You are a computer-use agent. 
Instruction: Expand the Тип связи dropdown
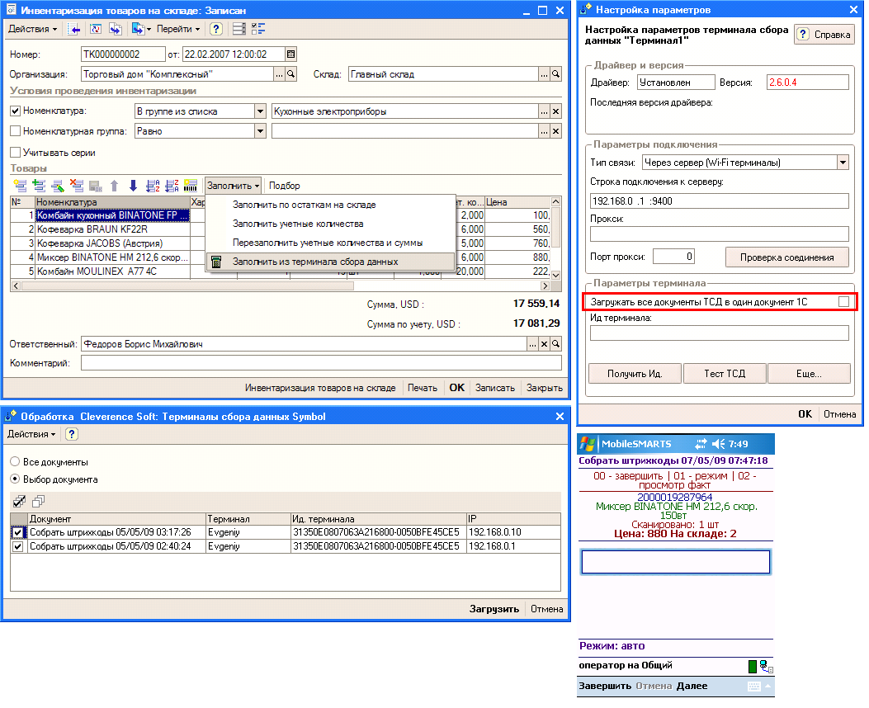842,163
